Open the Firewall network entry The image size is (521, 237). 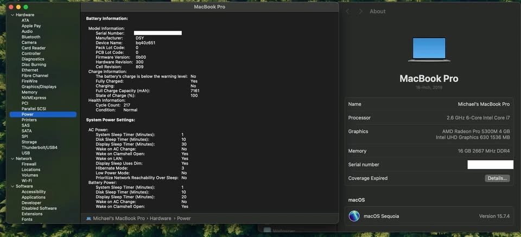click(29, 164)
